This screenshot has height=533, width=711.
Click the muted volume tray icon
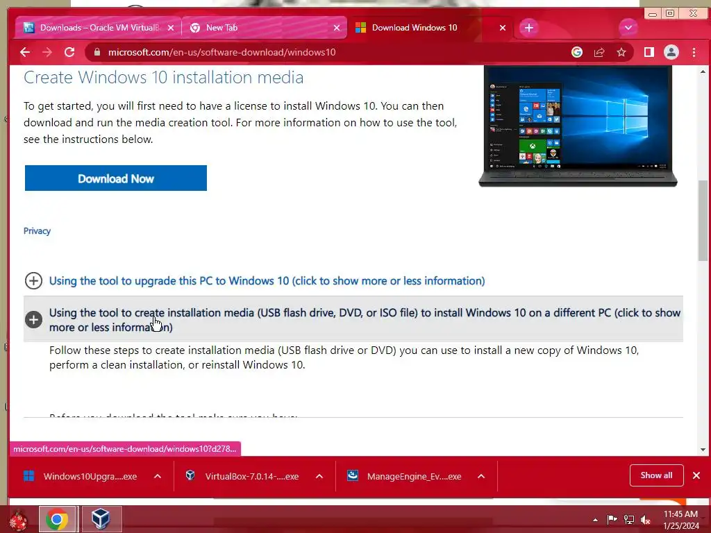tap(646, 519)
